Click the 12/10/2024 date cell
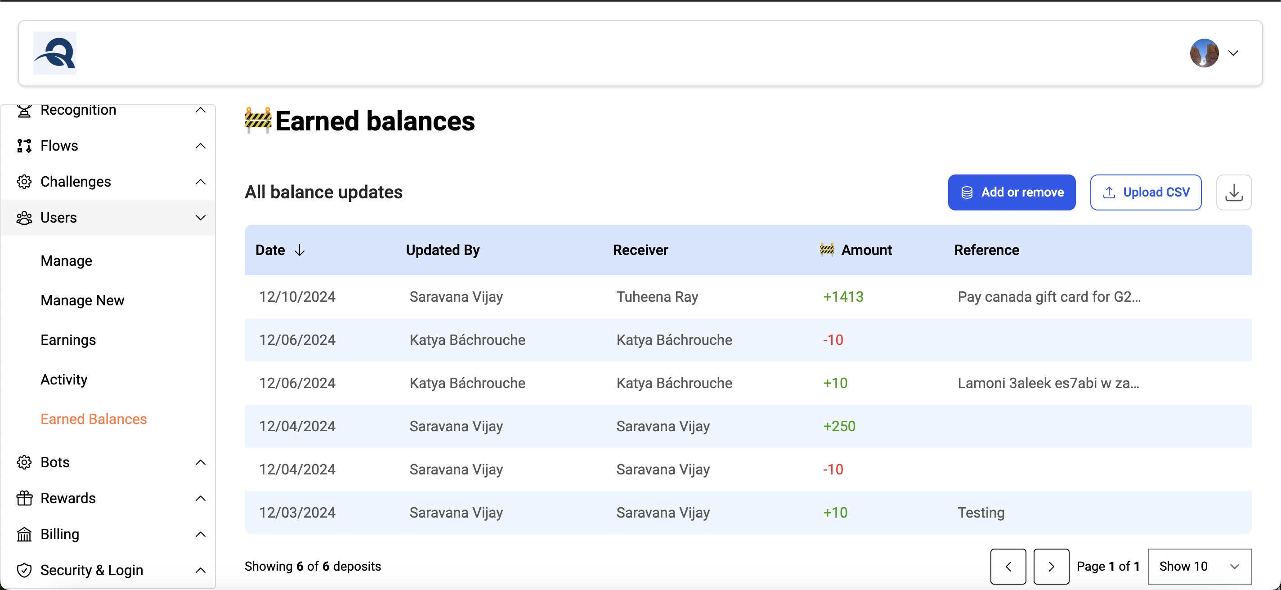The height and width of the screenshot is (590, 1281). [297, 297]
